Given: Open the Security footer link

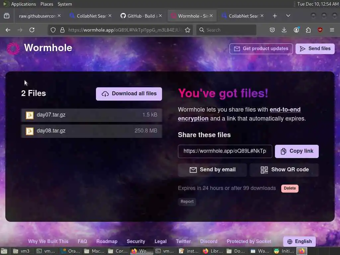Looking at the screenshot, I should coord(136,241).
